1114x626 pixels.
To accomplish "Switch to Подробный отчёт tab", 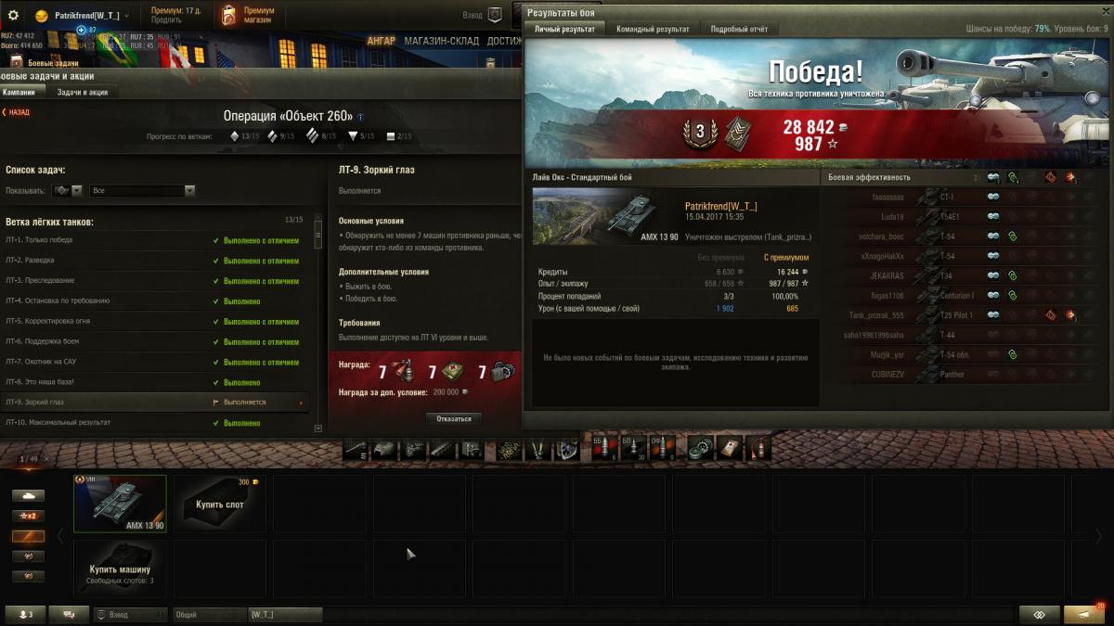I will (x=739, y=29).
